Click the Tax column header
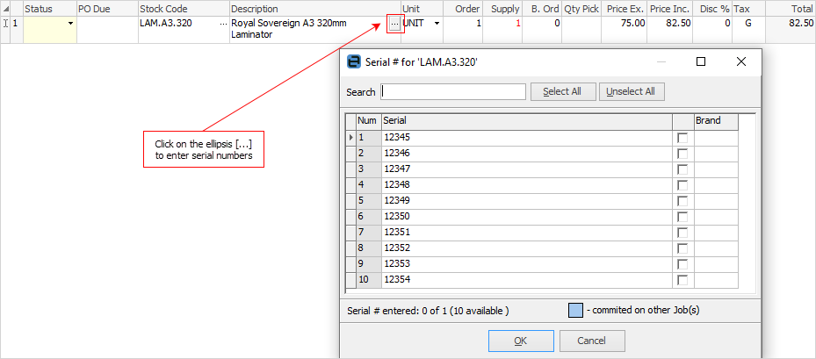 [748, 9]
